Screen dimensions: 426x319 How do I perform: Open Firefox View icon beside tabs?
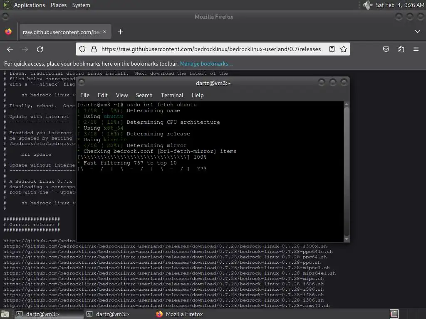pyautogui.click(x=8, y=32)
